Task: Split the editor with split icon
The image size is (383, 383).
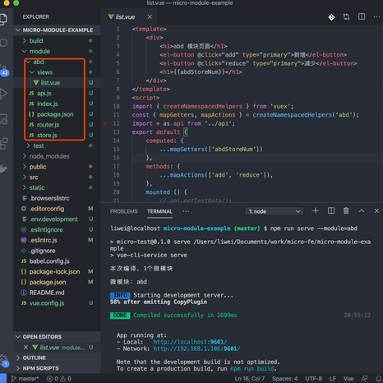Action: [x=362, y=16]
